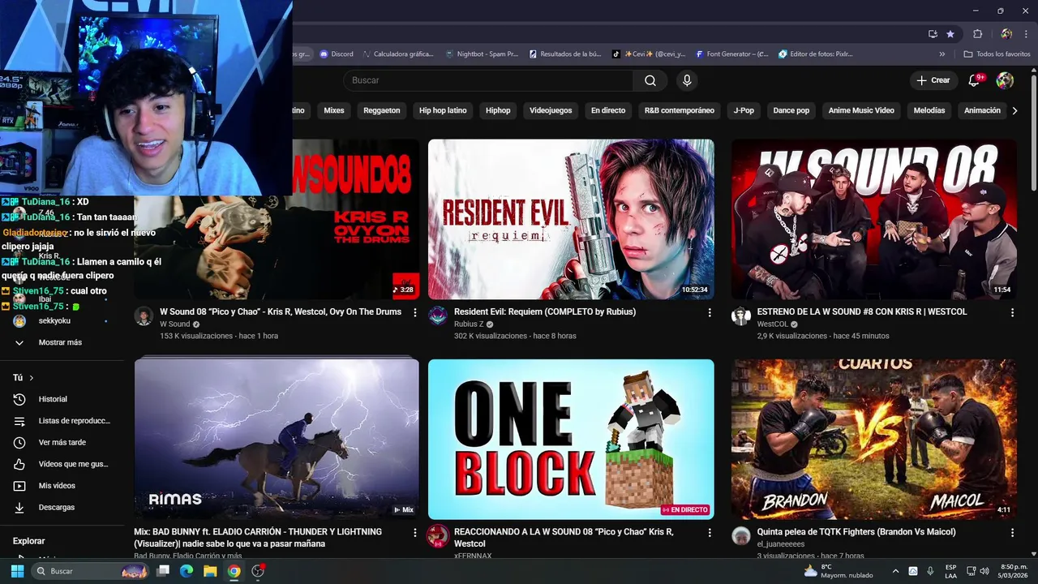The height and width of the screenshot is (584, 1038).
Task: Play the ONE BLOCK live stream thumbnail
Action: pyautogui.click(x=571, y=439)
